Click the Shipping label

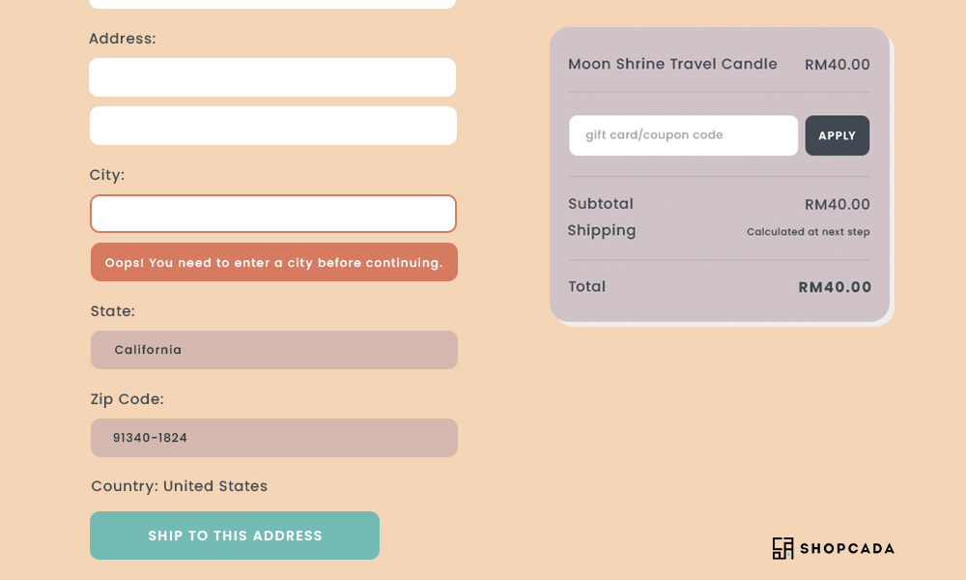[602, 230]
